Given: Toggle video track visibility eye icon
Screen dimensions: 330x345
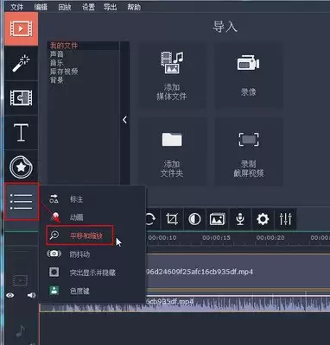Looking at the screenshot, I should [x=10, y=295].
